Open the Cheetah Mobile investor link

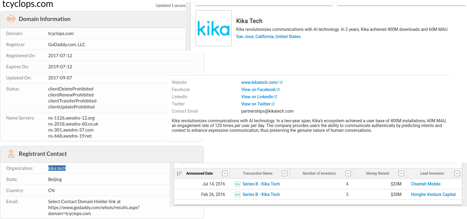point(426,184)
